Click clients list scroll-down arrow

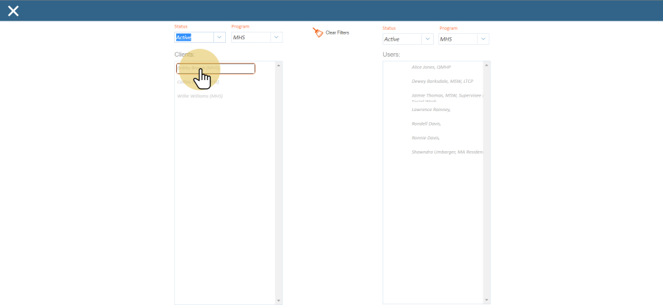point(278,300)
